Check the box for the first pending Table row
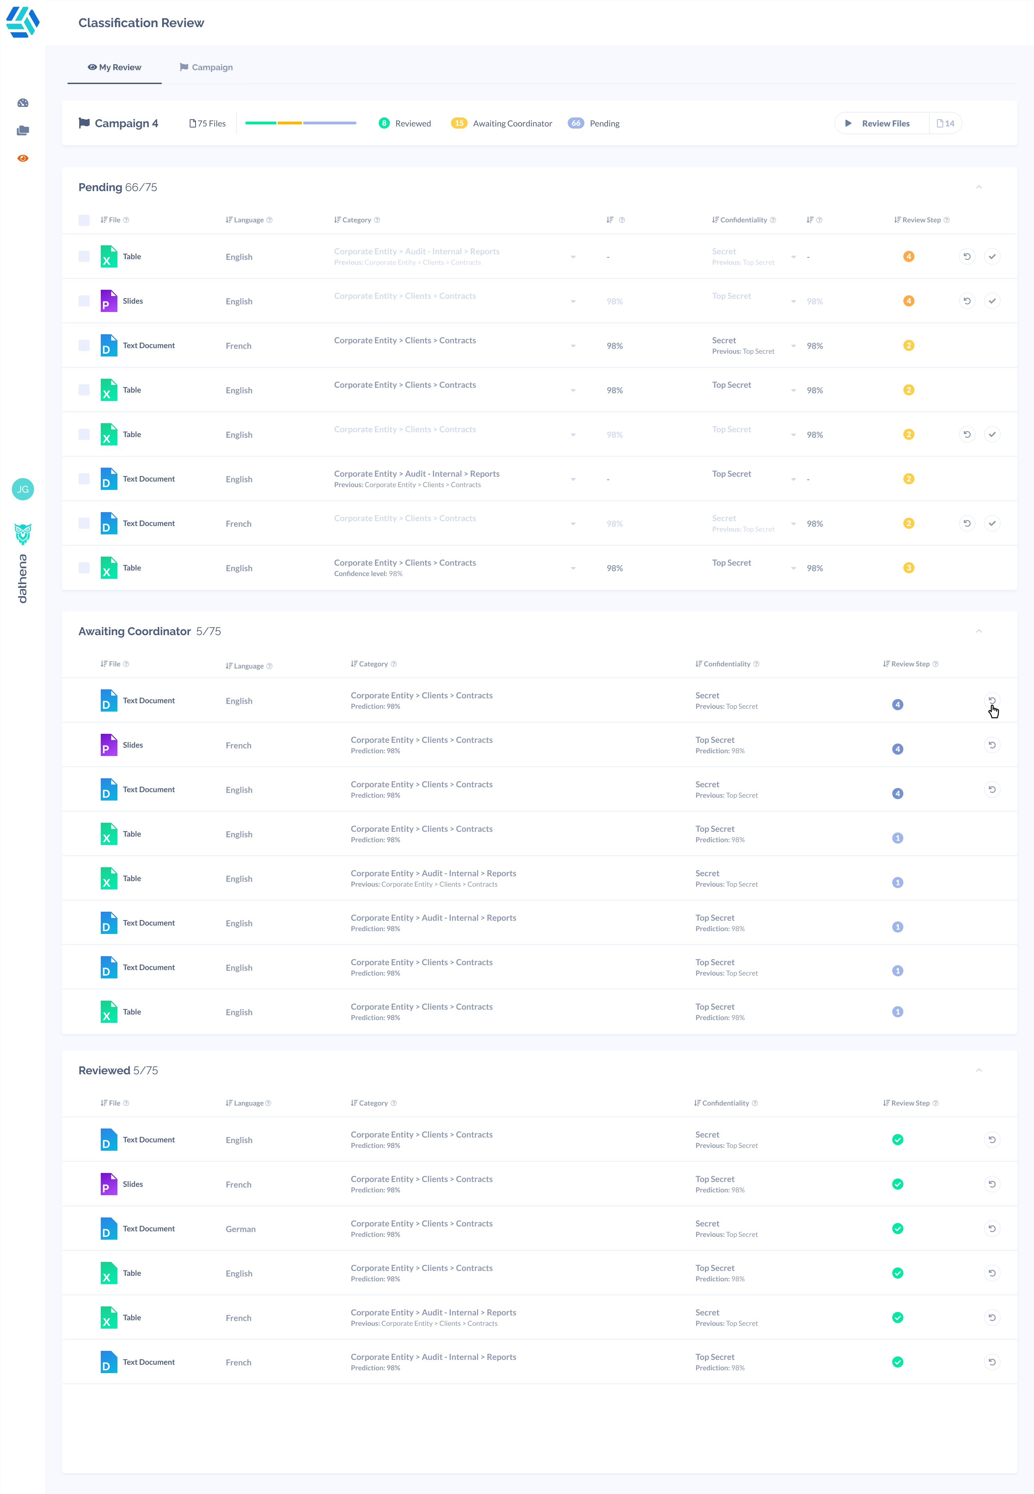1034x1494 pixels. 84,256
